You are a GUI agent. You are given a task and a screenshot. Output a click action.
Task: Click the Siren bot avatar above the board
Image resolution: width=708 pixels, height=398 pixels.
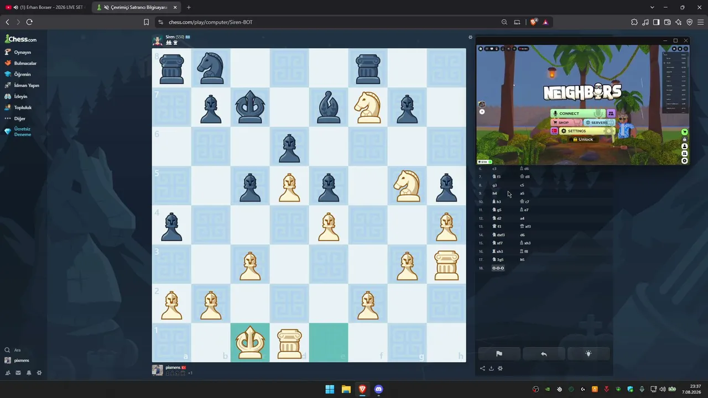pos(157,40)
